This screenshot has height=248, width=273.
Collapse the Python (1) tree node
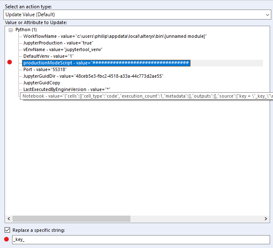10,30
